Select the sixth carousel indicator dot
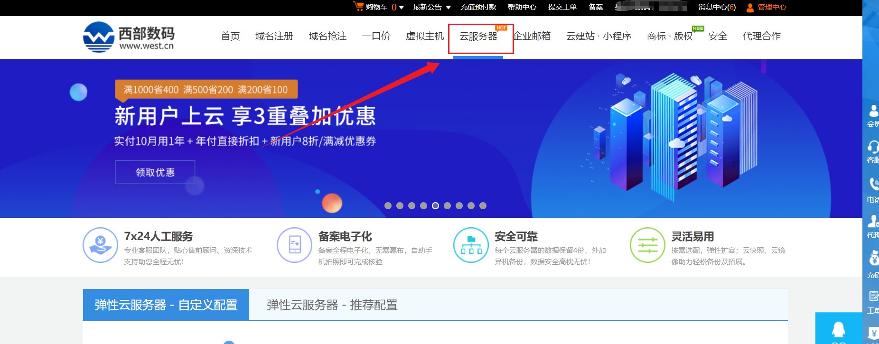Screen dimensions: 879x344 click(447, 205)
